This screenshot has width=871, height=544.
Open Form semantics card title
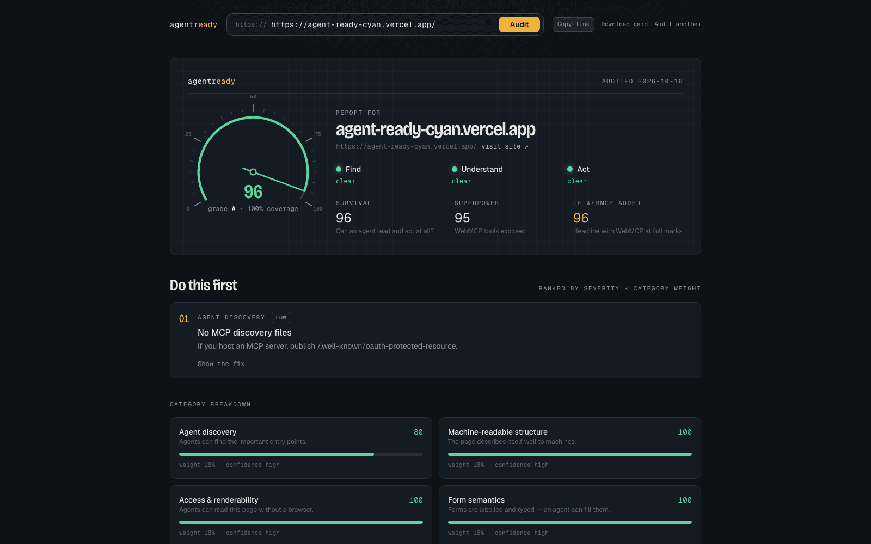click(476, 500)
